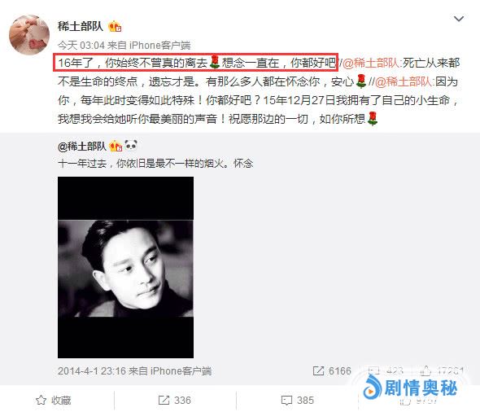This screenshot has height=412, width=480.
Task: Enlarge the black-and-white portrait photo
Action: point(125,267)
